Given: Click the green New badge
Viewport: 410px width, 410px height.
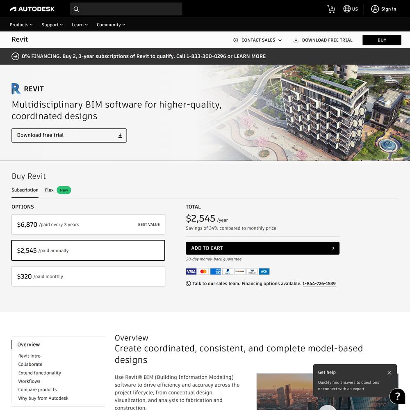Looking at the screenshot, I should point(64,190).
